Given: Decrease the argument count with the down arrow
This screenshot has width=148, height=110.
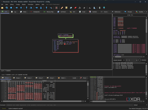Looking at the screenshot, I should (127, 60).
